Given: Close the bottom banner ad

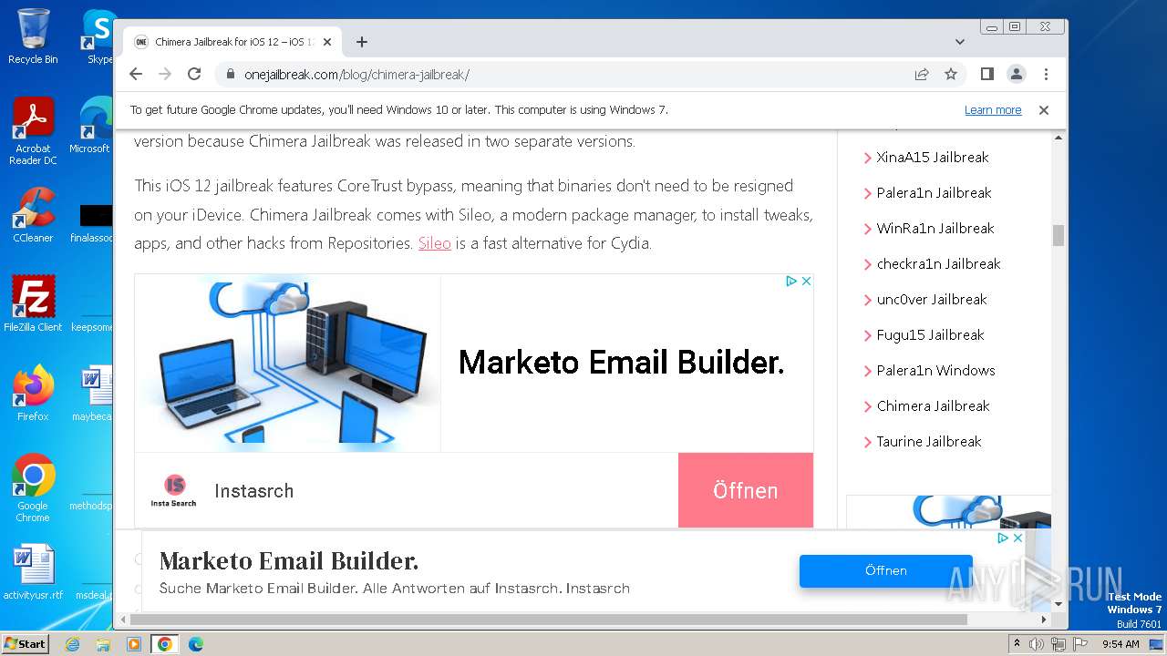Looking at the screenshot, I should [1017, 538].
